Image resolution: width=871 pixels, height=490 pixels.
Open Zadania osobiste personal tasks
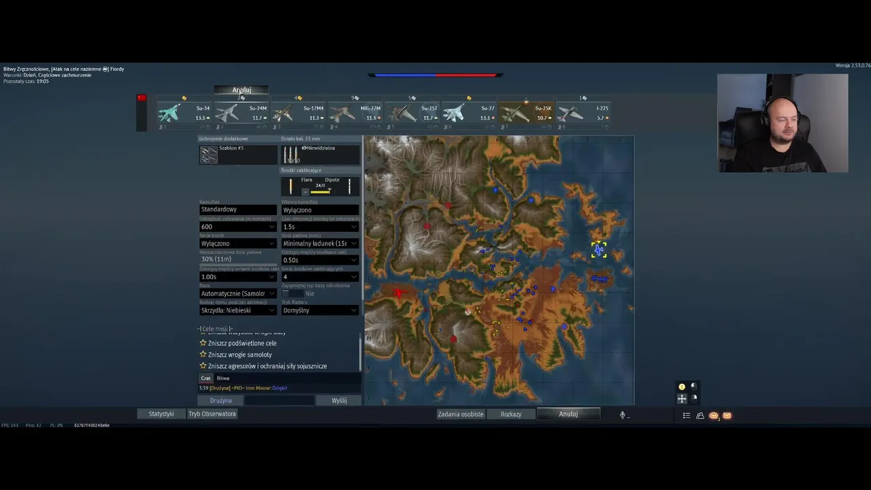click(x=461, y=414)
